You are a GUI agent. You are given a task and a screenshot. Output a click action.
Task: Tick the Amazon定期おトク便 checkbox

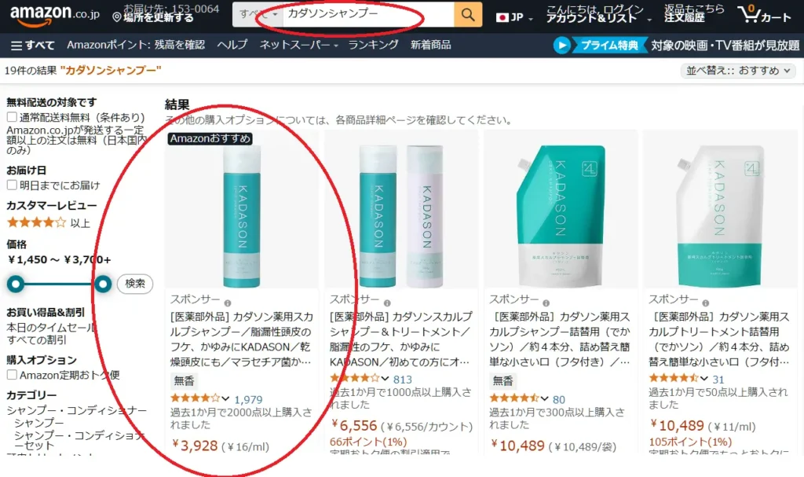click(12, 375)
